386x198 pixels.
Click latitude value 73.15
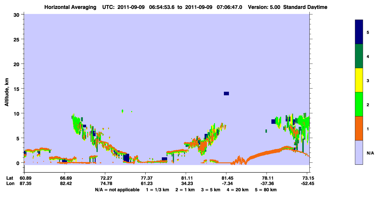(309, 178)
